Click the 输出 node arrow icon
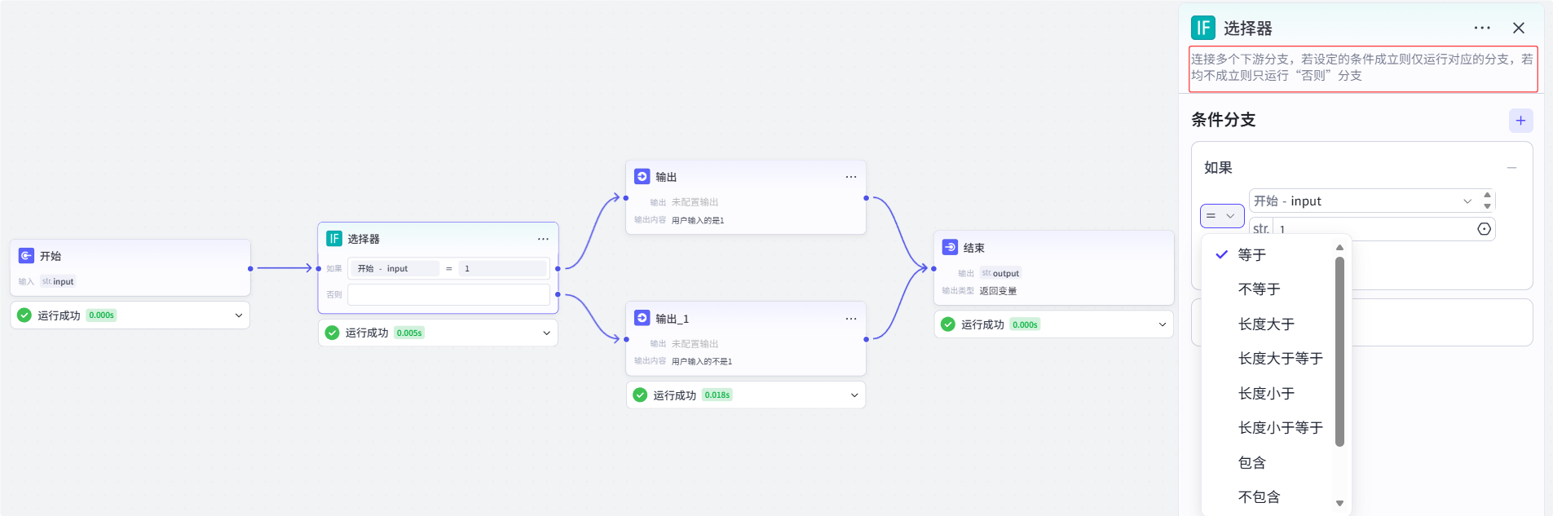The height and width of the screenshot is (516, 1553). point(642,176)
